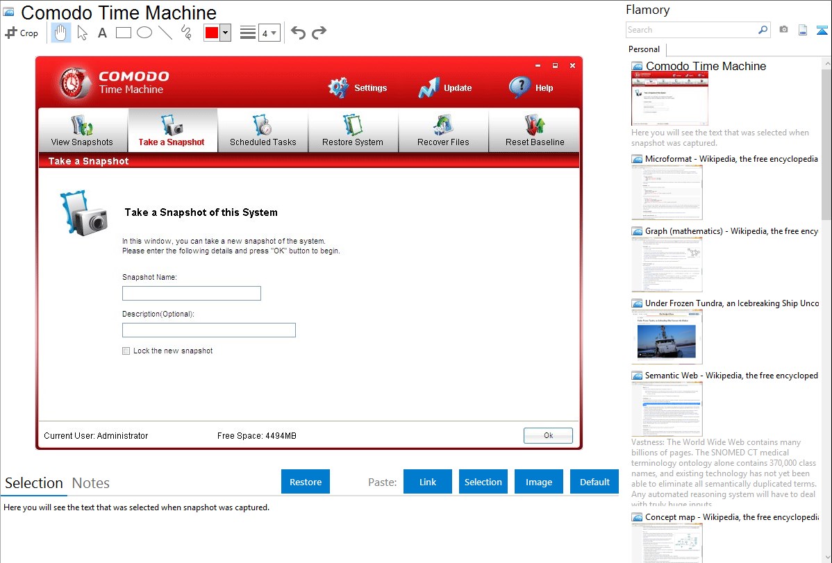Image resolution: width=832 pixels, height=563 pixels.
Task: Open the Personal tab
Action: click(644, 49)
